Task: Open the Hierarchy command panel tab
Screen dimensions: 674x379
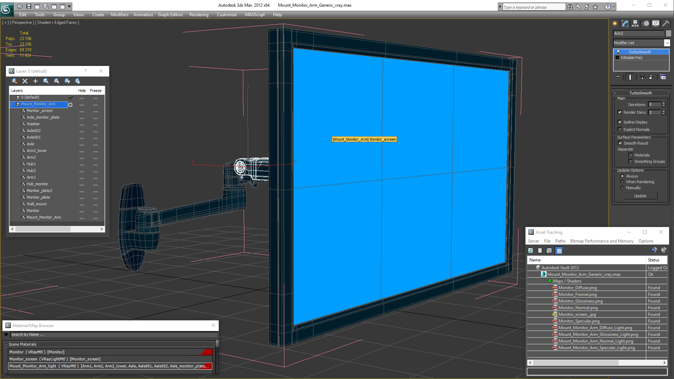Action: pos(635,24)
